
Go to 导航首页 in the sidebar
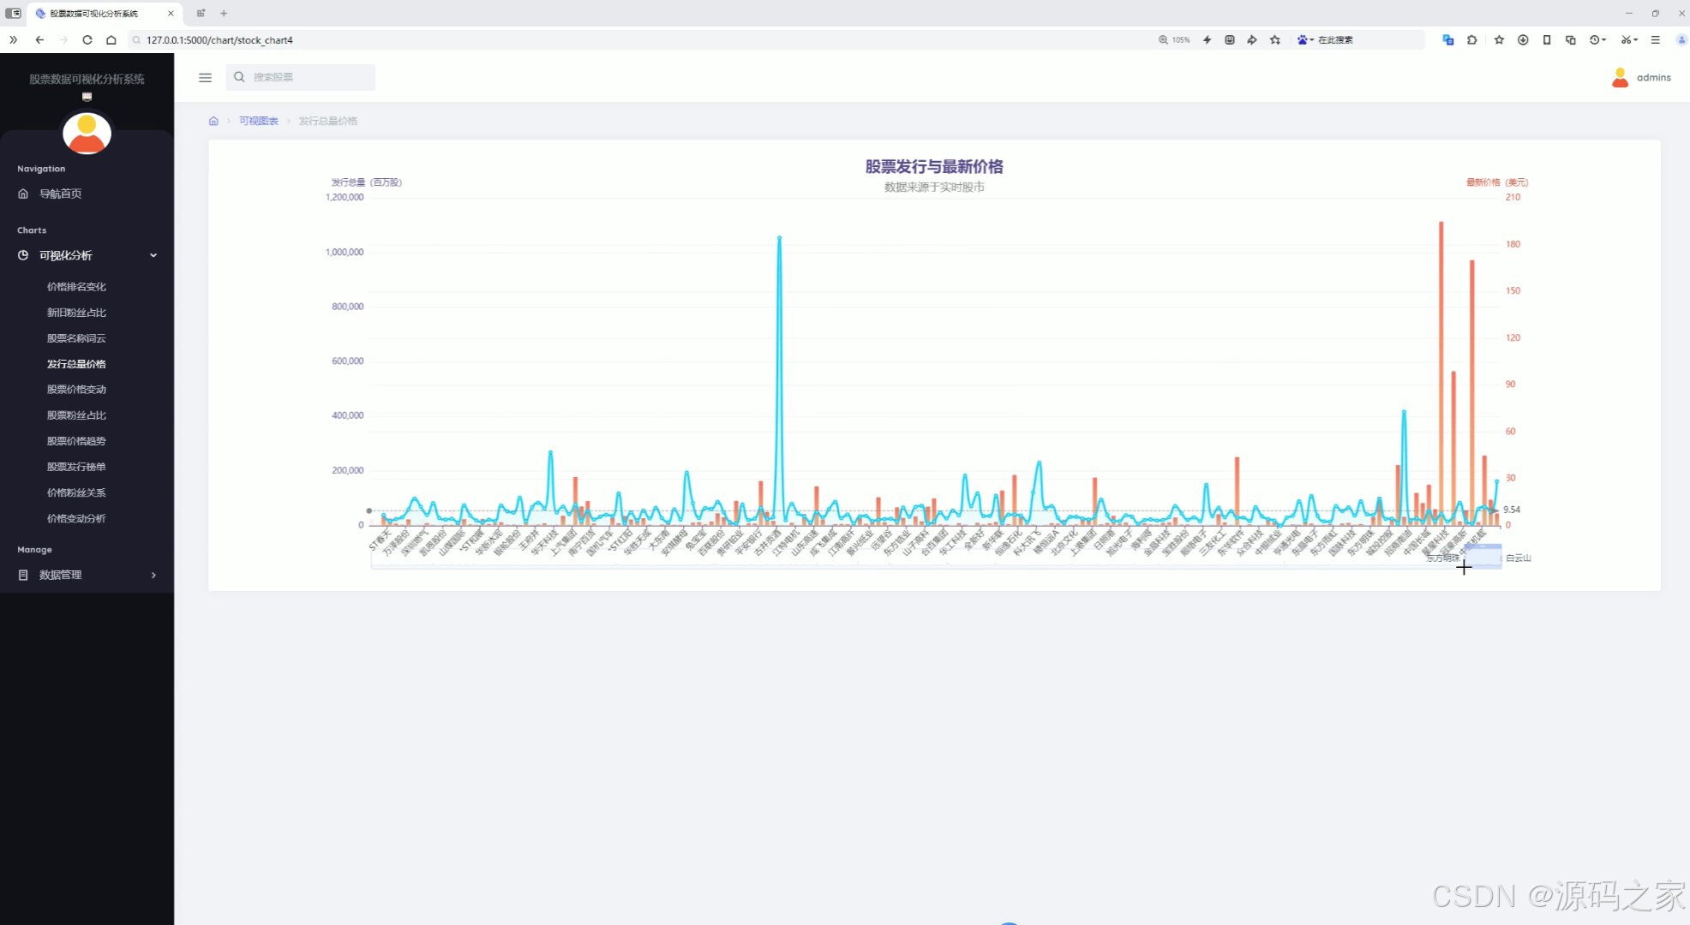(x=60, y=194)
